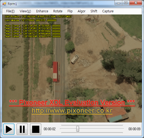Click the UAV Attitude overlay text

(31, 20)
